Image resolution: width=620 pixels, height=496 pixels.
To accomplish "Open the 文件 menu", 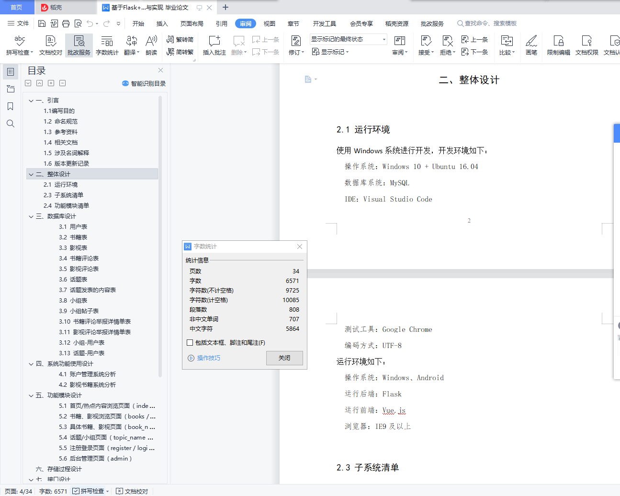I will tap(18, 23).
